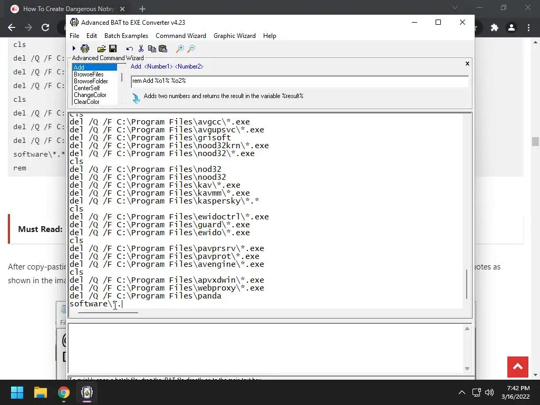Open the Graphic Wizard menu
This screenshot has height=405, width=540.
click(x=235, y=36)
